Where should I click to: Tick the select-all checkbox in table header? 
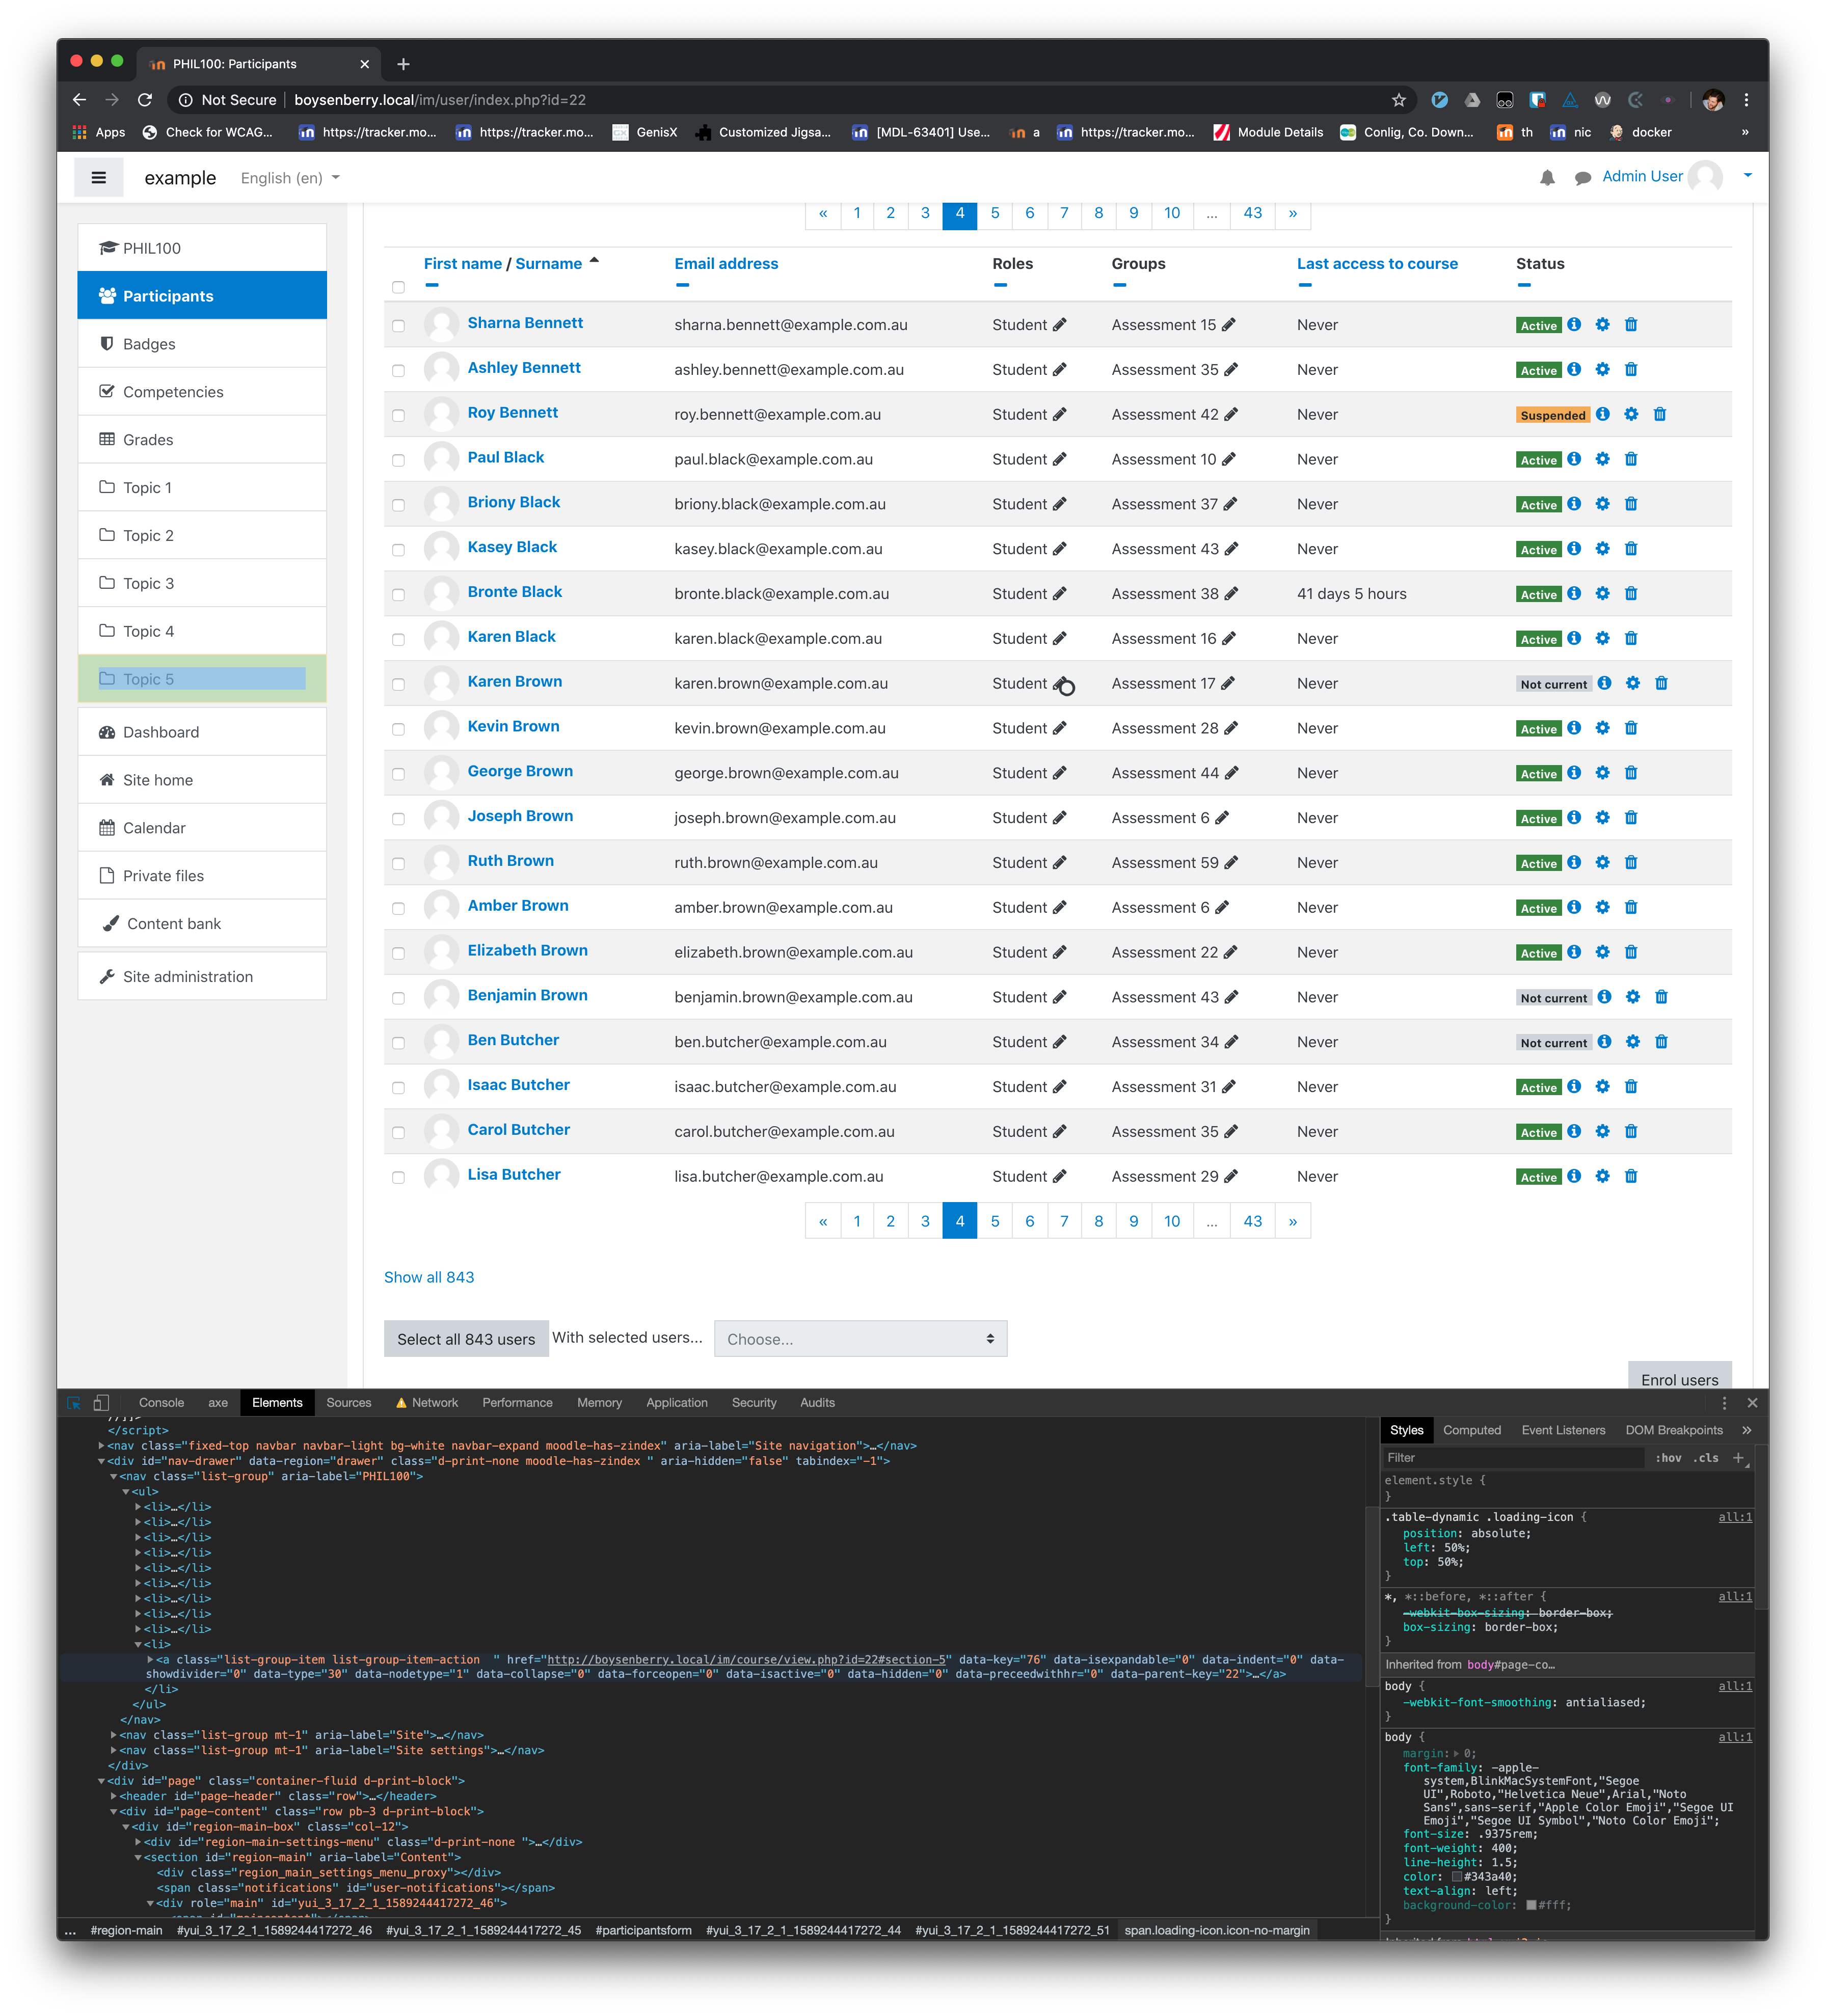398,288
